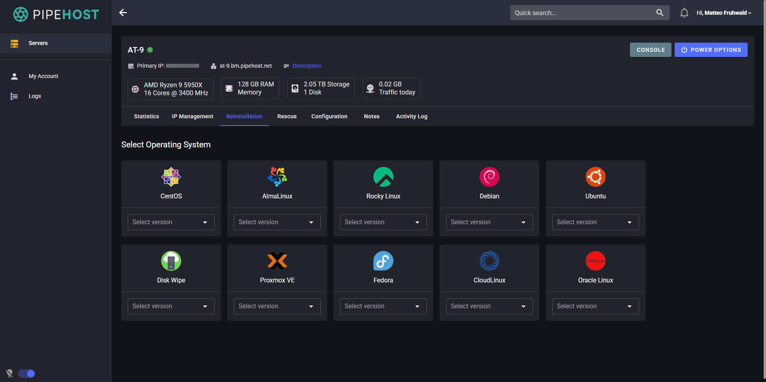Viewport: 766px width, 382px height.
Task: Expand the Oracle Linux version selector
Action: point(595,306)
